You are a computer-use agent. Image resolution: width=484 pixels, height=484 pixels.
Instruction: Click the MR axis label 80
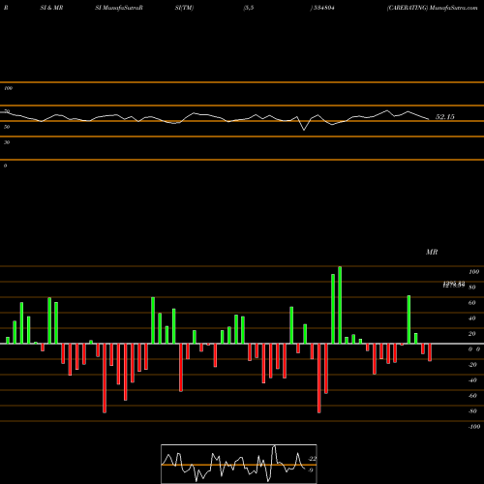472,287
